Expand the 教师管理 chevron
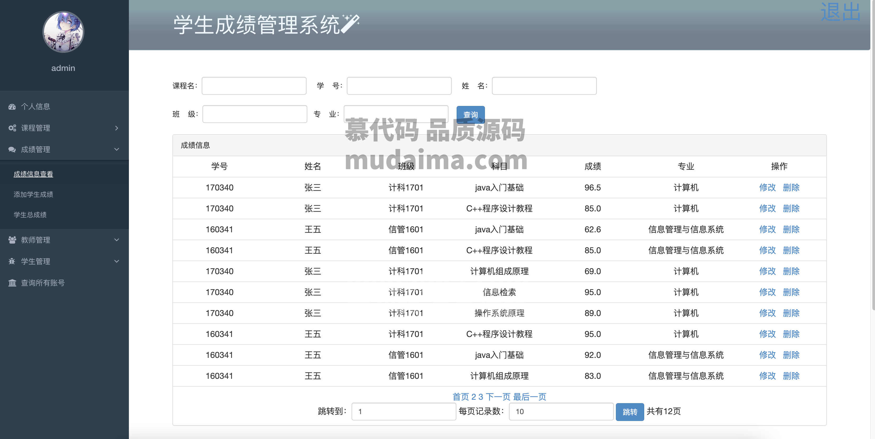The image size is (875, 439). click(x=117, y=240)
